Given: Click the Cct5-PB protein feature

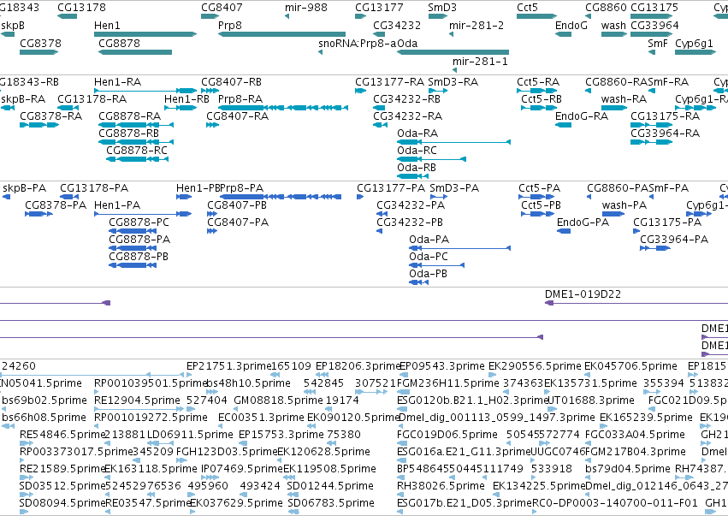Looking at the screenshot, I should [537, 214].
